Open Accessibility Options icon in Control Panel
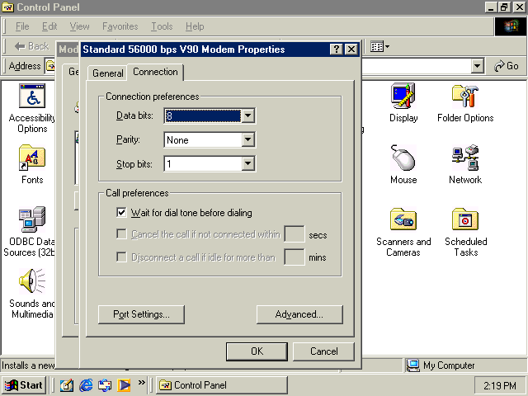The image size is (528, 396). tap(32, 96)
